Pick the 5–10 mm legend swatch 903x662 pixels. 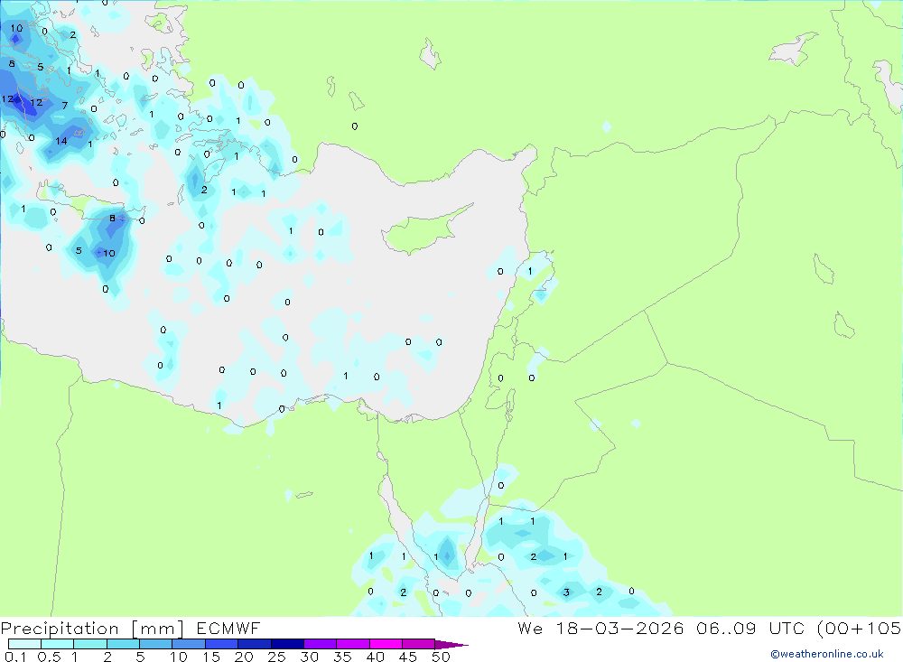[156, 644]
